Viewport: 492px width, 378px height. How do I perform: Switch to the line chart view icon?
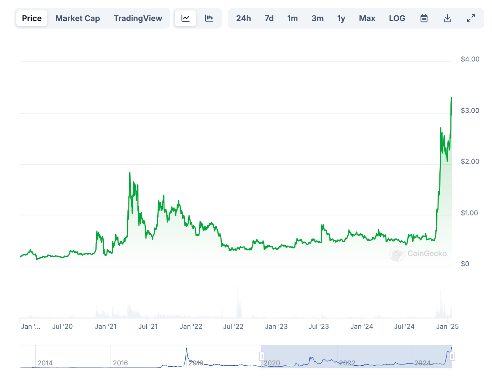click(x=185, y=18)
